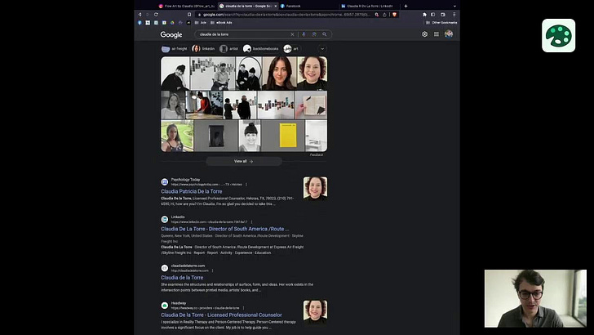
Task: Open the Other Bookmarks folder
Action: 441,23
